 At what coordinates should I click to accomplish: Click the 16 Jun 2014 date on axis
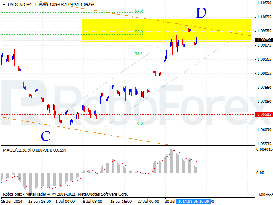[x=12, y=201]
